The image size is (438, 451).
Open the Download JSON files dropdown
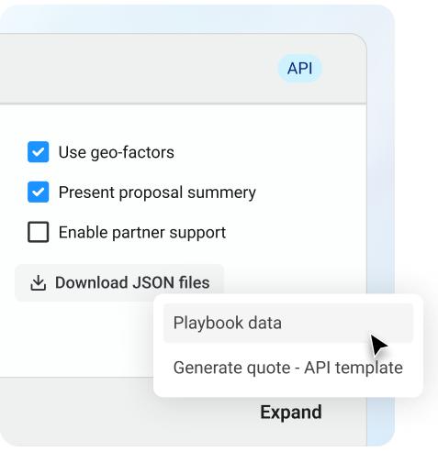119,282
